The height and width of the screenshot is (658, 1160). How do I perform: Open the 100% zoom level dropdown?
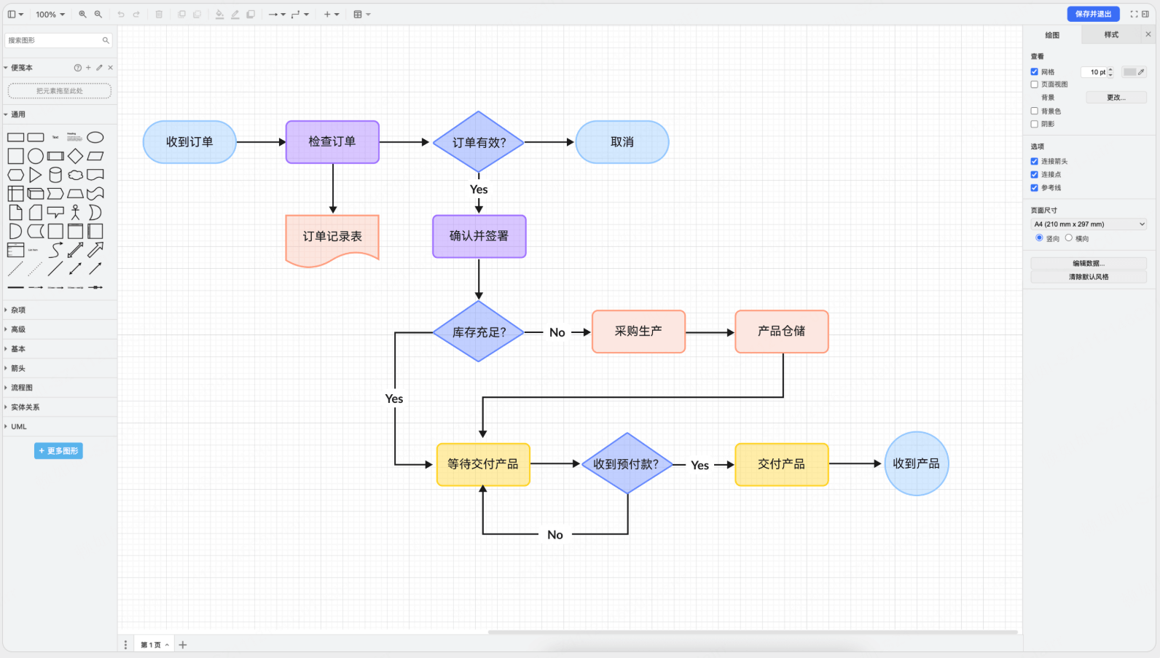50,15
